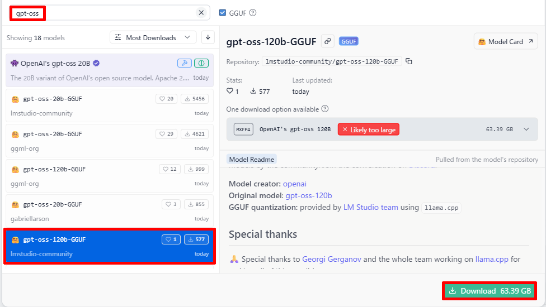
Task: Click download count 5456 badge
Action: [x=195, y=99]
